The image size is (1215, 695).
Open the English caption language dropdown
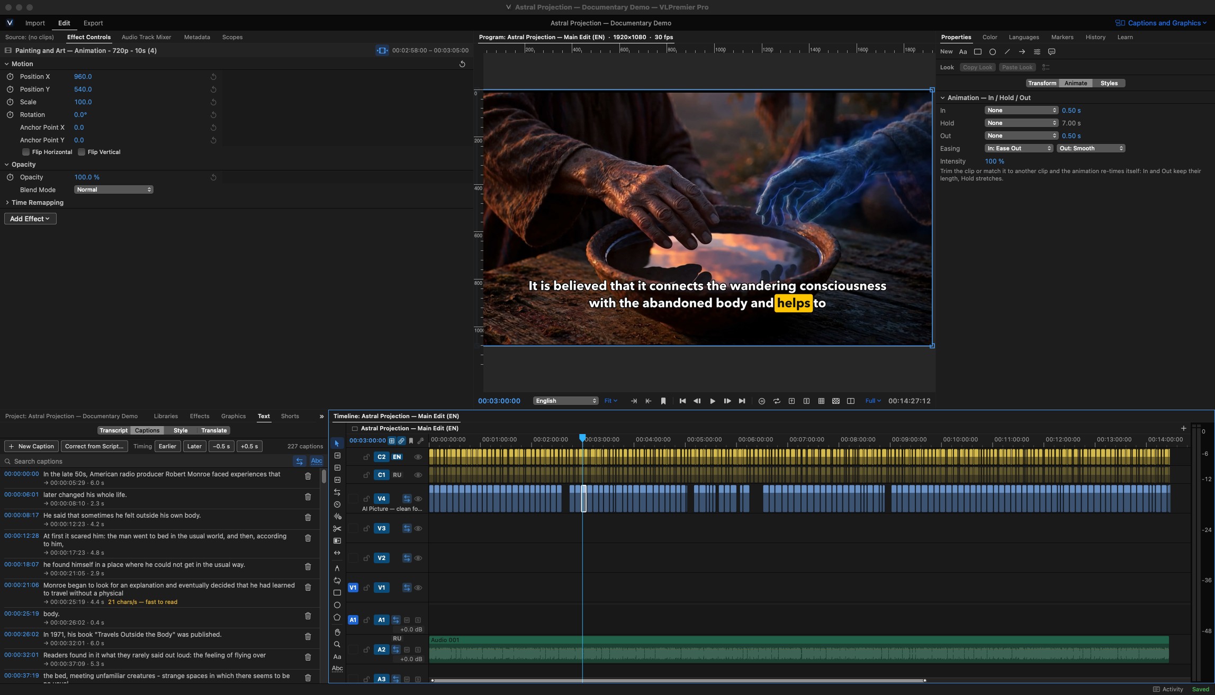tap(565, 401)
